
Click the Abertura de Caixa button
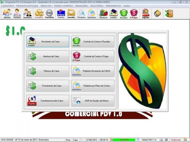[48, 56]
